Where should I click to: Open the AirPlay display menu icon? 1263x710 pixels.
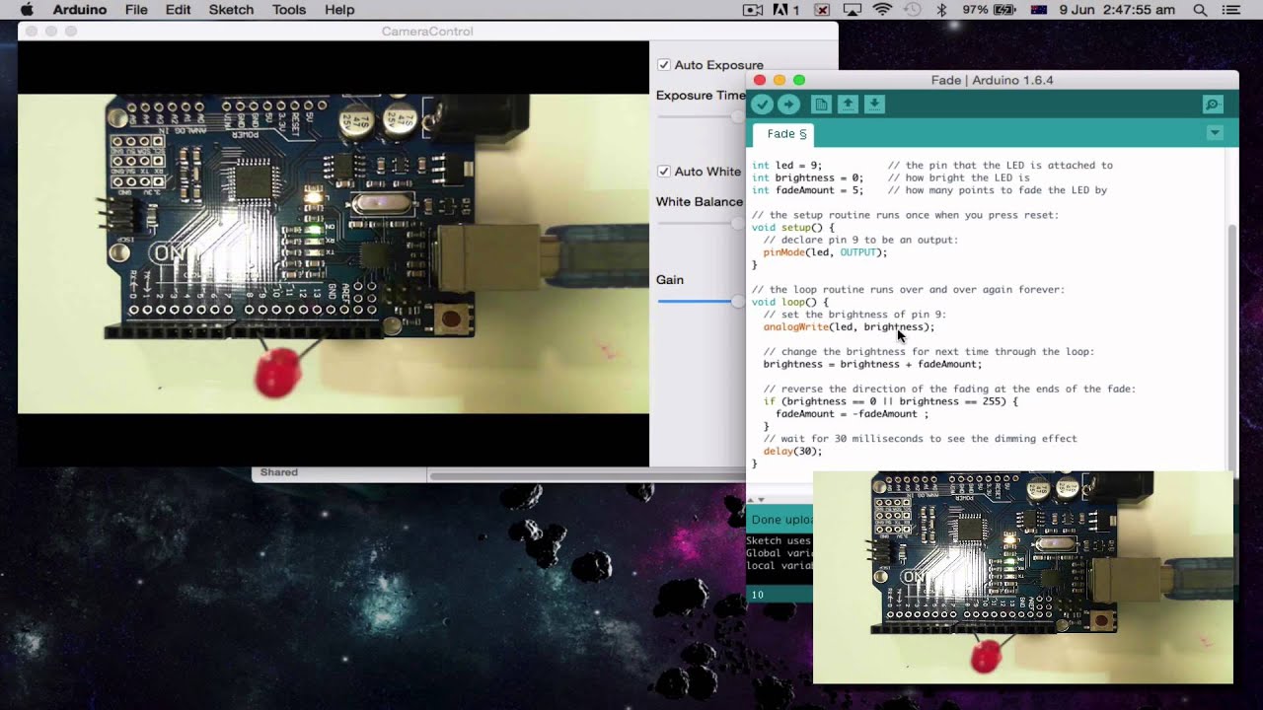(853, 10)
